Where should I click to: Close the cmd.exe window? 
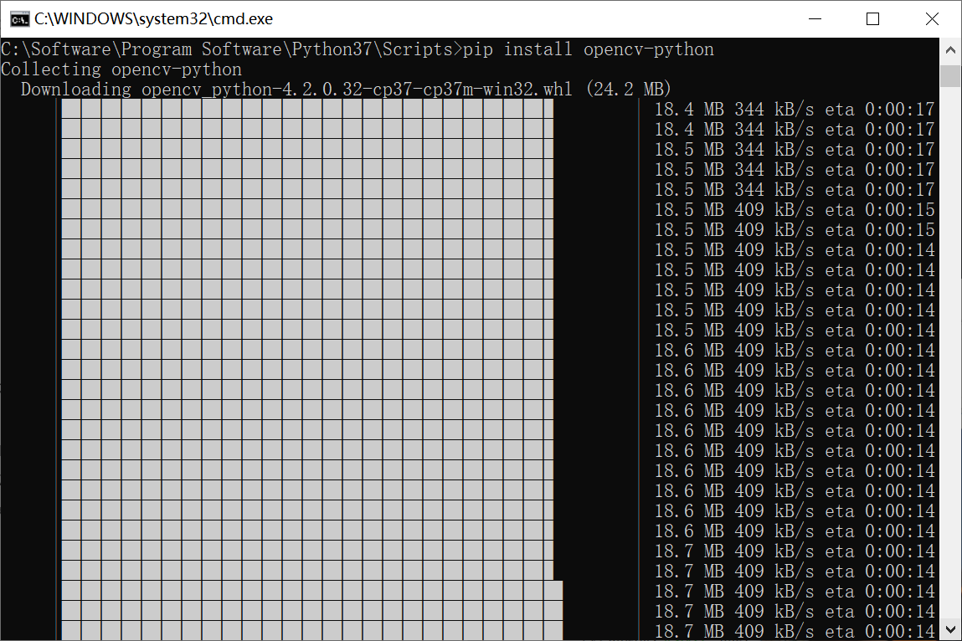(x=931, y=19)
